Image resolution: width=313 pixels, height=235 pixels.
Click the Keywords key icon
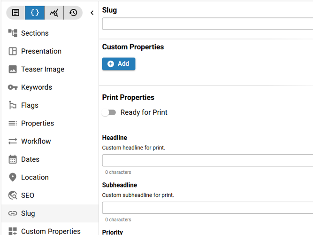pos(13,87)
